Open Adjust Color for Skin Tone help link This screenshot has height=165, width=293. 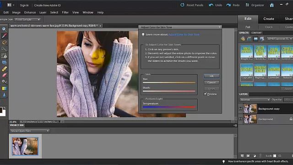[184, 34]
